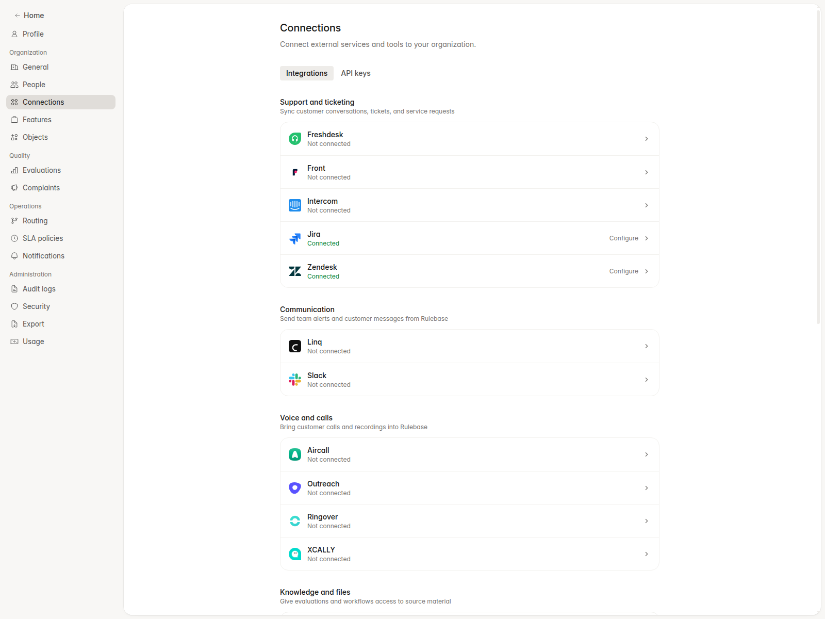The height and width of the screenshot is (619, 825).
Task: Click the SLA policies clock icon
Action: [x=14, y=238]
